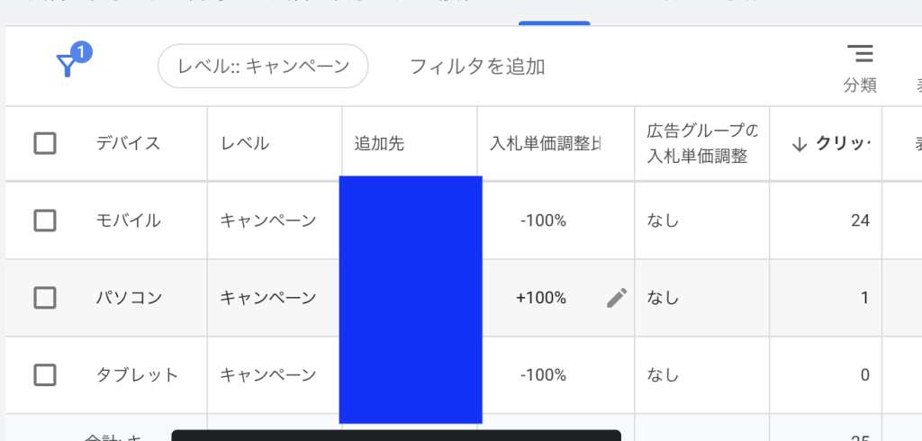Click the フィルタを追加 field
This screenshot has height=441, width=922.
point(477,66)
